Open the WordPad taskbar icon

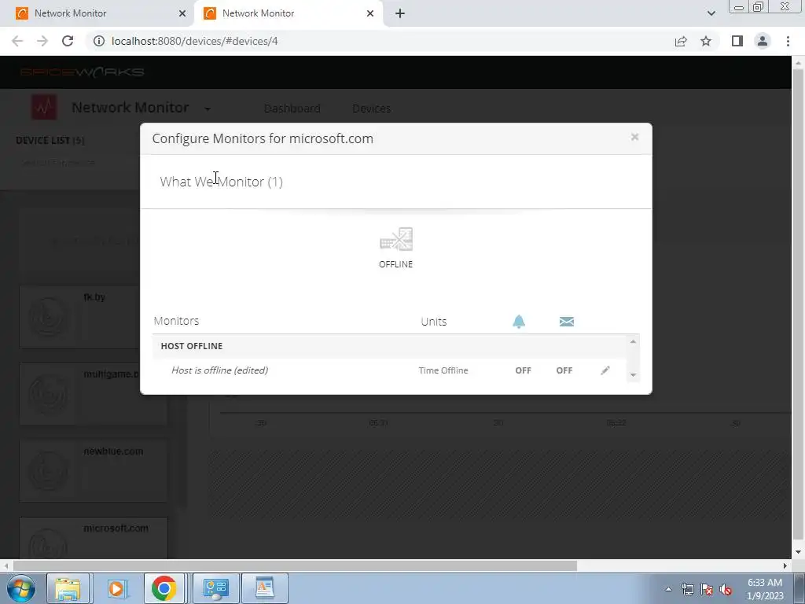pyautogui.click(x=265, y=588)
